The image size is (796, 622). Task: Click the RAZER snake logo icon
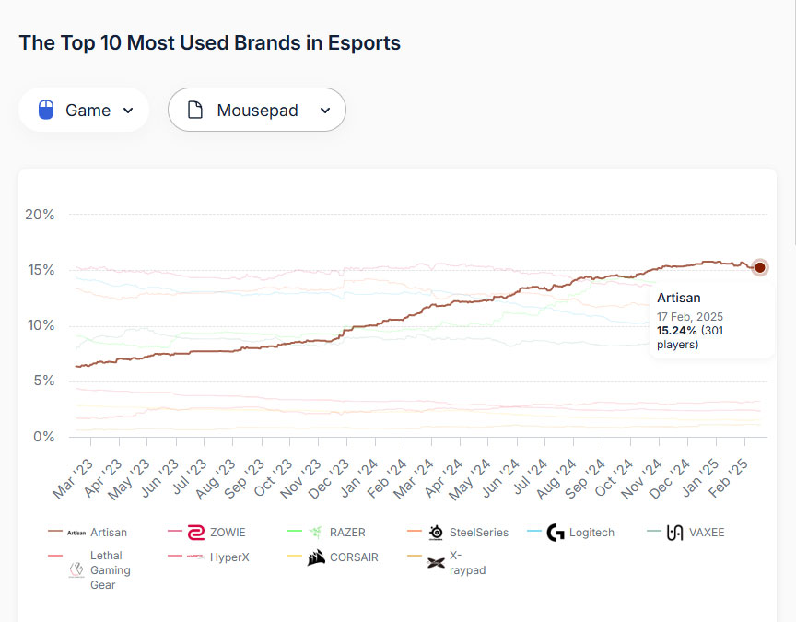coord(316,532)
